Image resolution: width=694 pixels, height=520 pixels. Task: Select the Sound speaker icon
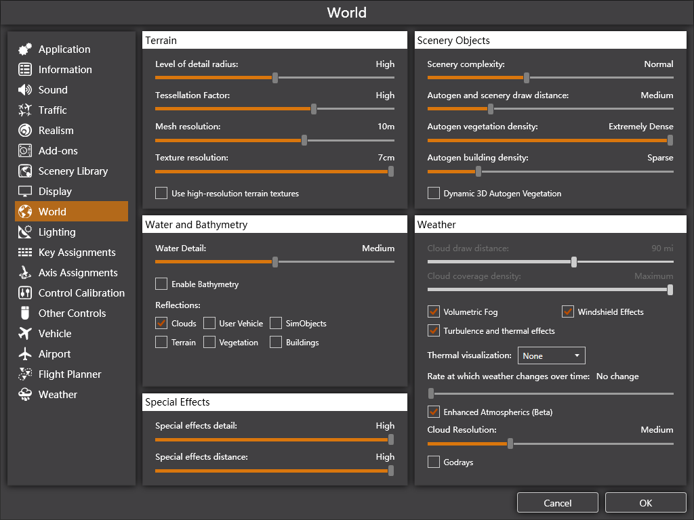tap(25, 90)
